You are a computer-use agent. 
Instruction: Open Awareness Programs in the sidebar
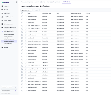(x=9, y=41)
